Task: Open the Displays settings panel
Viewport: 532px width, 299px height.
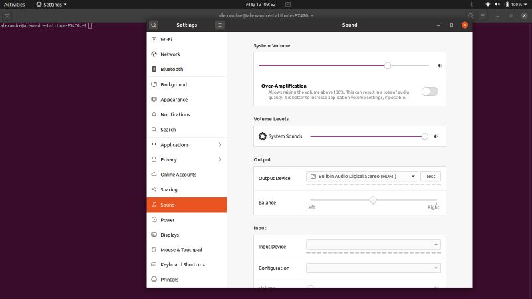Action: point(187,235)
